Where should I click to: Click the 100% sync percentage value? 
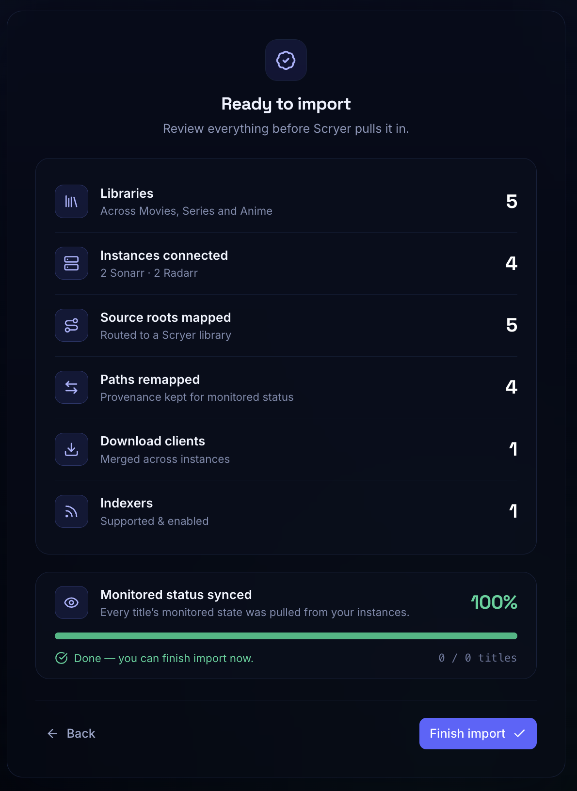(x=494, y=602)
